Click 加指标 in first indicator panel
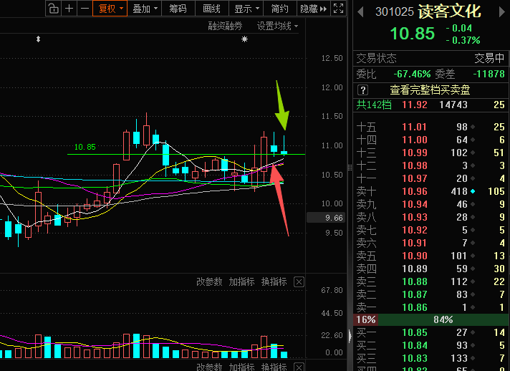 pos(241,281)
